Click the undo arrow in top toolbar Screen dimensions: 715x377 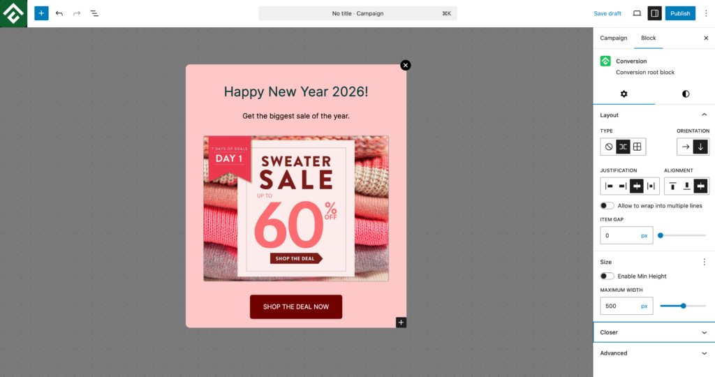tap(59, 13)
